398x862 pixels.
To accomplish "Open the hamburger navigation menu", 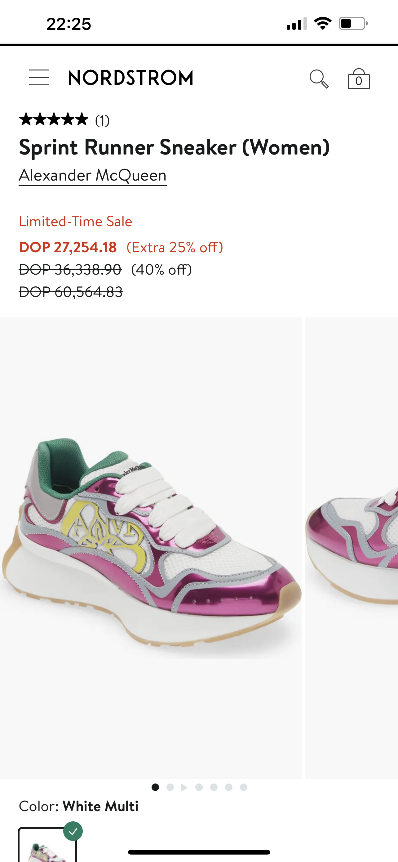I will [x=39, y=78].
